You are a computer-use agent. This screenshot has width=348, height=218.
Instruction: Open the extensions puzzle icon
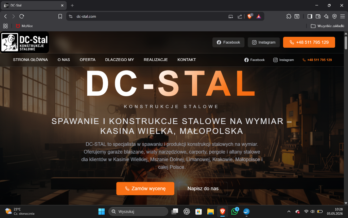(289, 16)
